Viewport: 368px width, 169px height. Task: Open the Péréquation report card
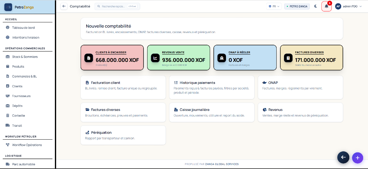[x=123, y=135]
